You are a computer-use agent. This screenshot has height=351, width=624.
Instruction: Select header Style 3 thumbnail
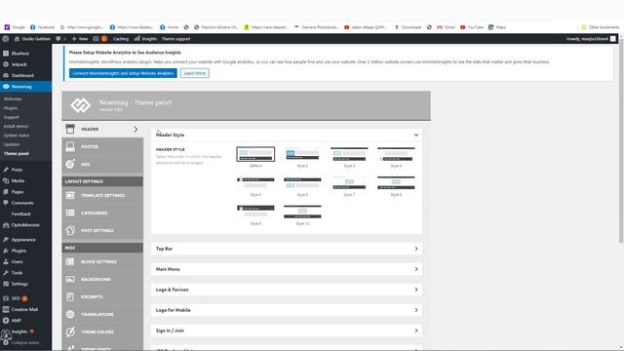tap(349, 154)
